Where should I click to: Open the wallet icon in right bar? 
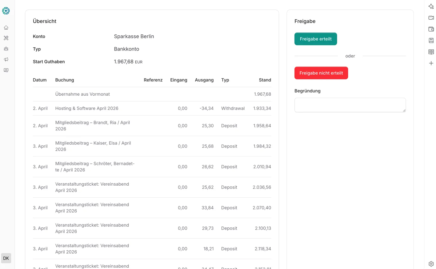tap(431, 29)
